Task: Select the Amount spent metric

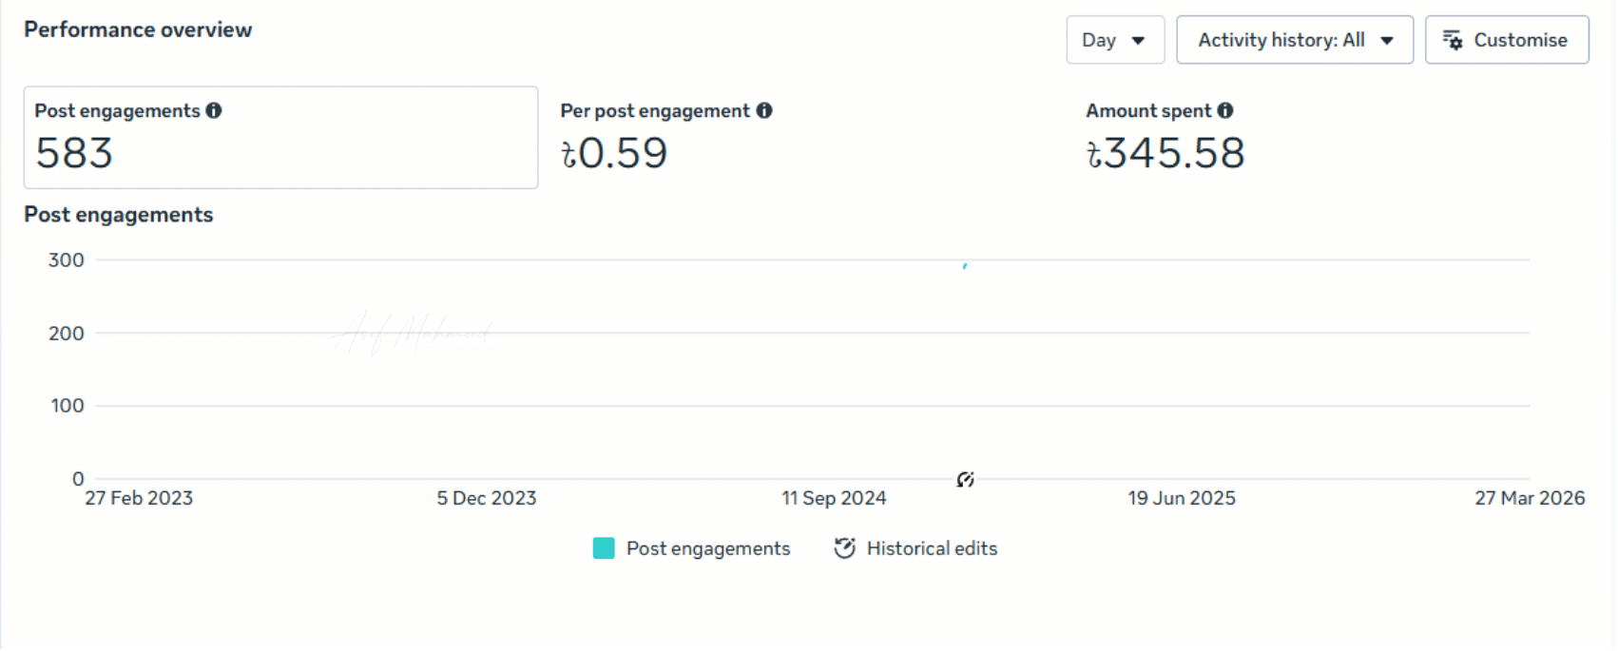Action: 1165,138
